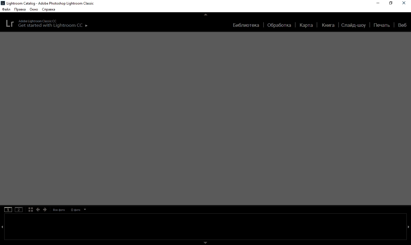411x245 pixels.
Task: Toggle second window display button 2
Action: [19, 210]
